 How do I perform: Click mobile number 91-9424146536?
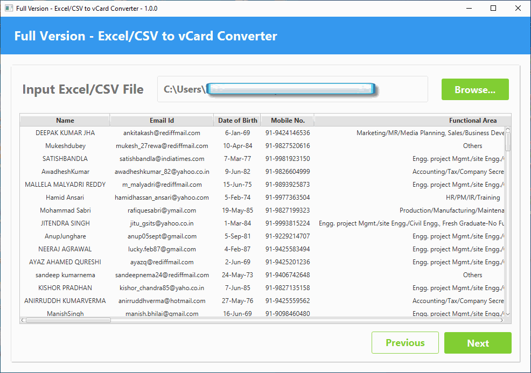point(288,133)
